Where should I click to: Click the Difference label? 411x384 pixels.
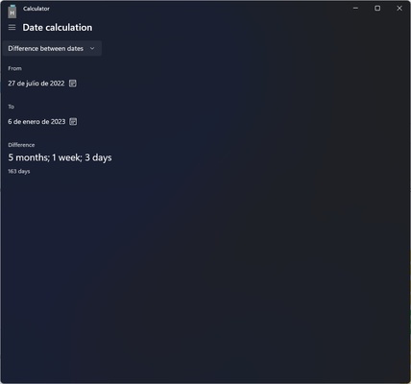pyautogui.click(x=21, y=145)
